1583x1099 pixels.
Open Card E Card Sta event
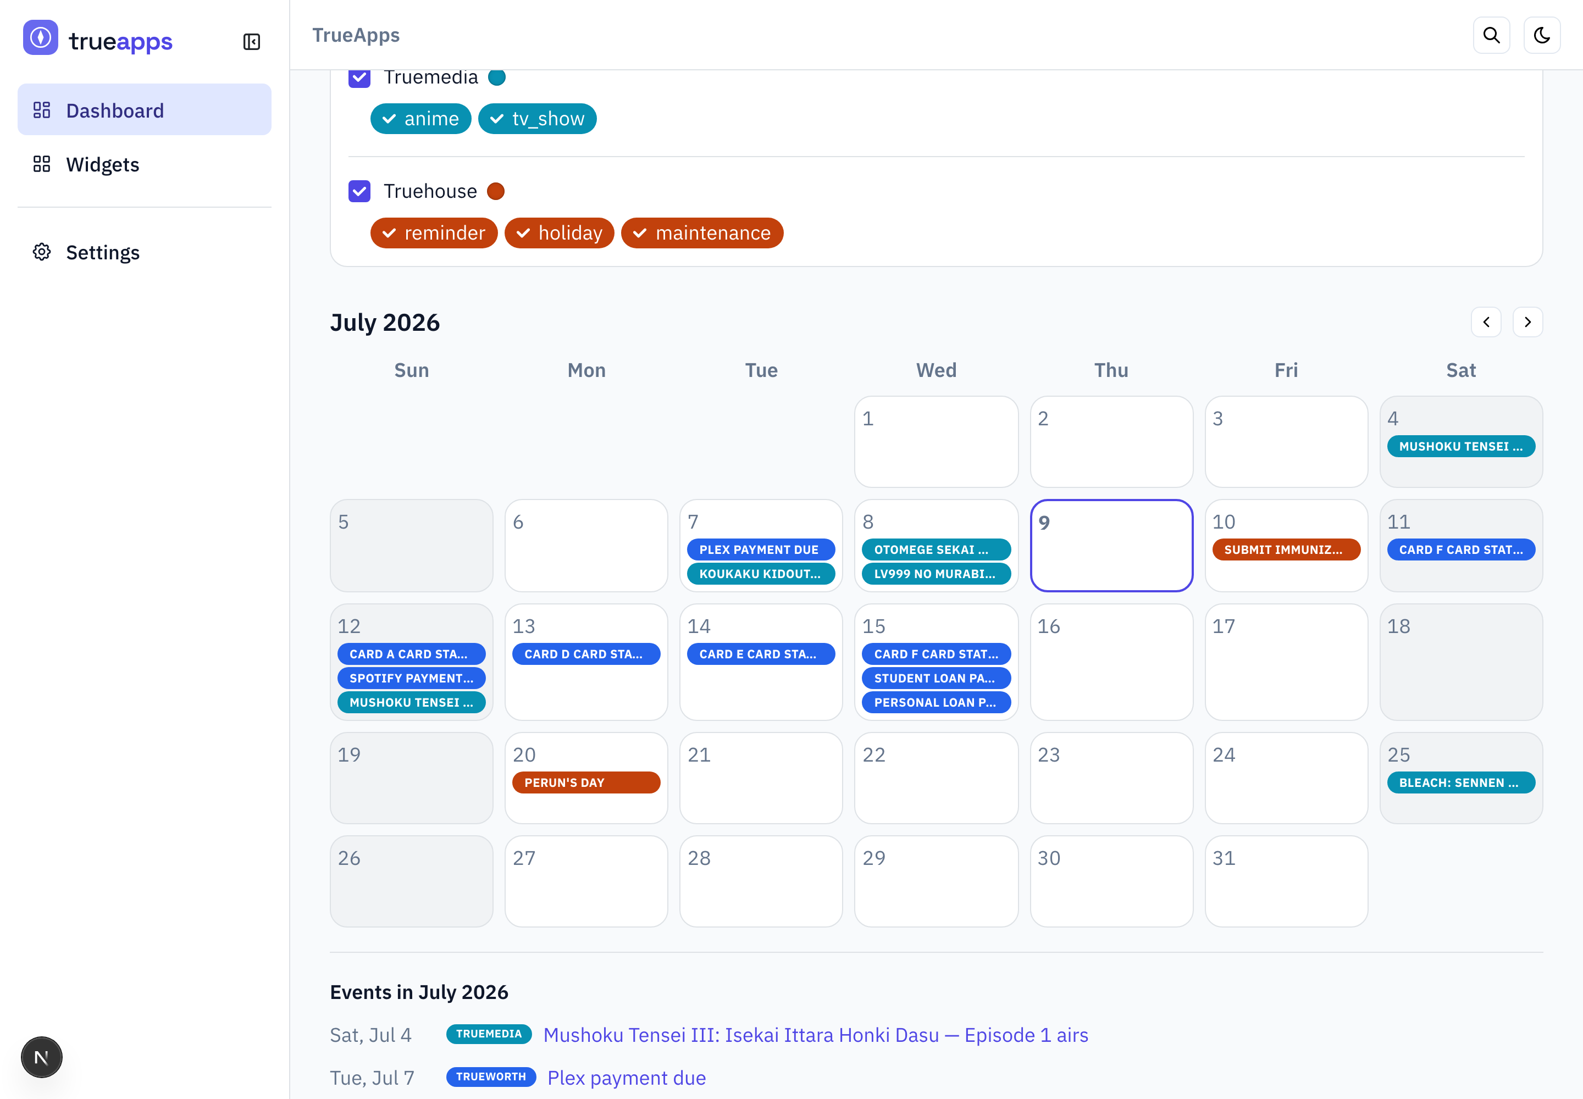pos(761,654)
